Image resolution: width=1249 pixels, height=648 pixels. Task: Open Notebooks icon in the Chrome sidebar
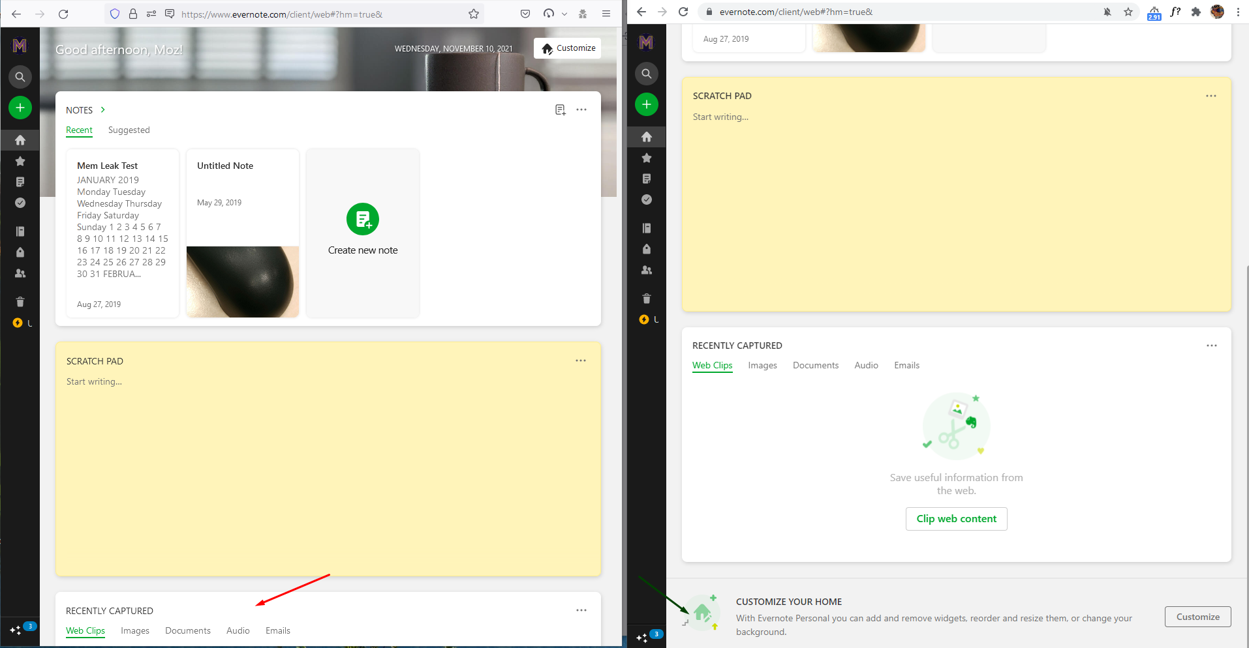[x=647, y=228]
